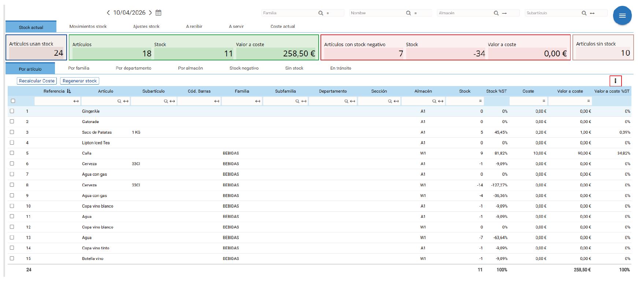Select the checkbox for Saco de Patatas
Image resolution: width=638 pixels, height=283 pixels.
(12, 132)
